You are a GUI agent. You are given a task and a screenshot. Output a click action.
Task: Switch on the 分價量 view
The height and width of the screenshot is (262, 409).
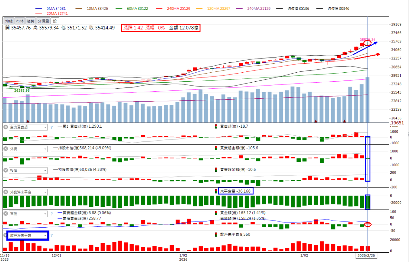coord(43,21)
